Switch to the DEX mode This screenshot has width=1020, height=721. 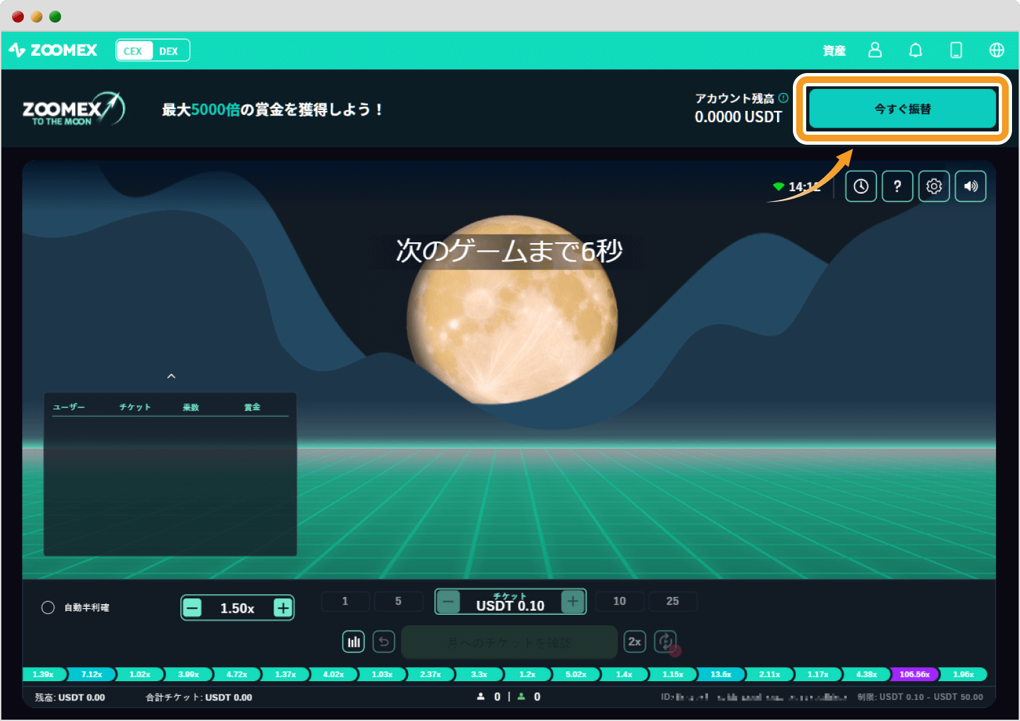169,51
